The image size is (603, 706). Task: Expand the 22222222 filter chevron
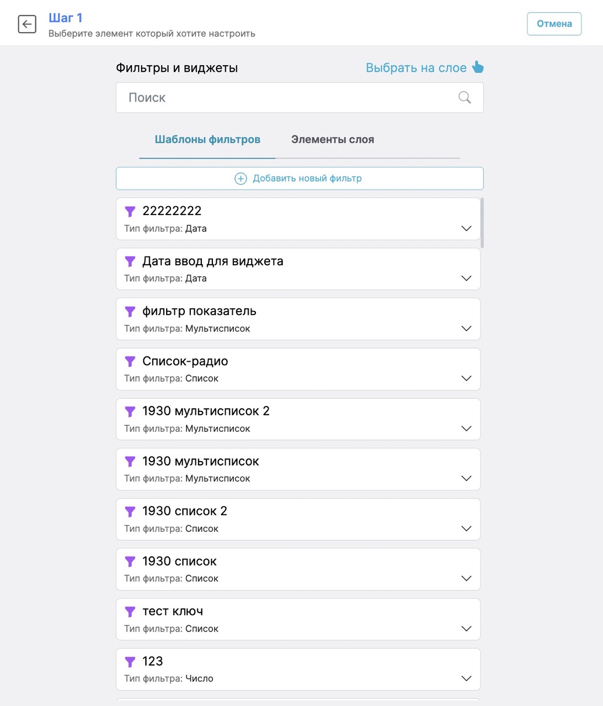[466, 228]
